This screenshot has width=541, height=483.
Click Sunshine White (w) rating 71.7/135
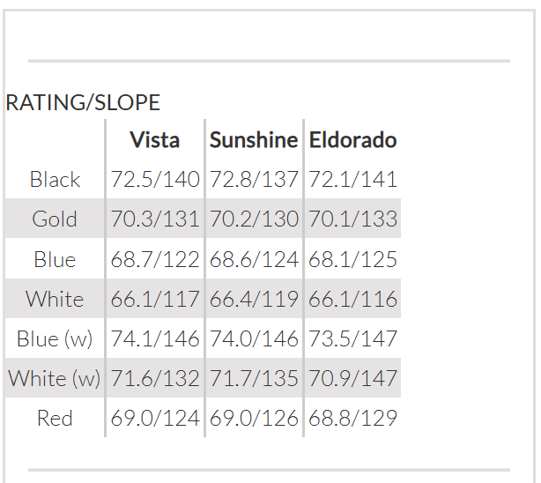pos(254,379)
